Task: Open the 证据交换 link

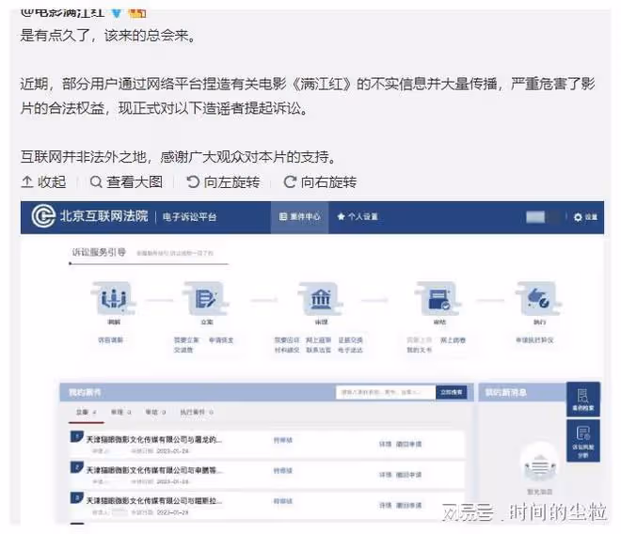Action: [x=351, y=340]
